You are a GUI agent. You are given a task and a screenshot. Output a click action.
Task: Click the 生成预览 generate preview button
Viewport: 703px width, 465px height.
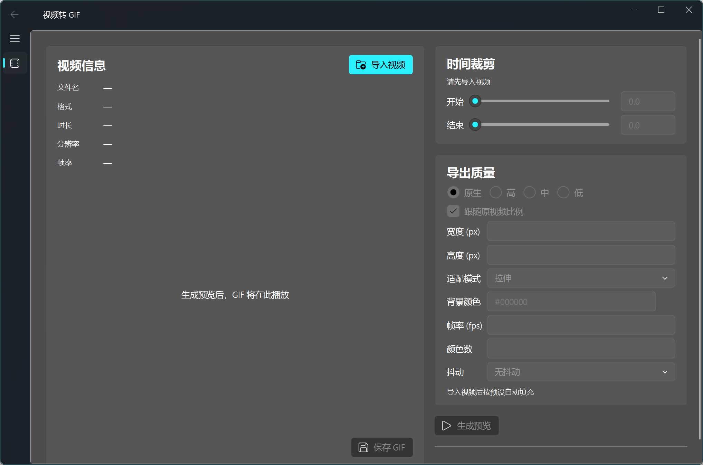466,426
